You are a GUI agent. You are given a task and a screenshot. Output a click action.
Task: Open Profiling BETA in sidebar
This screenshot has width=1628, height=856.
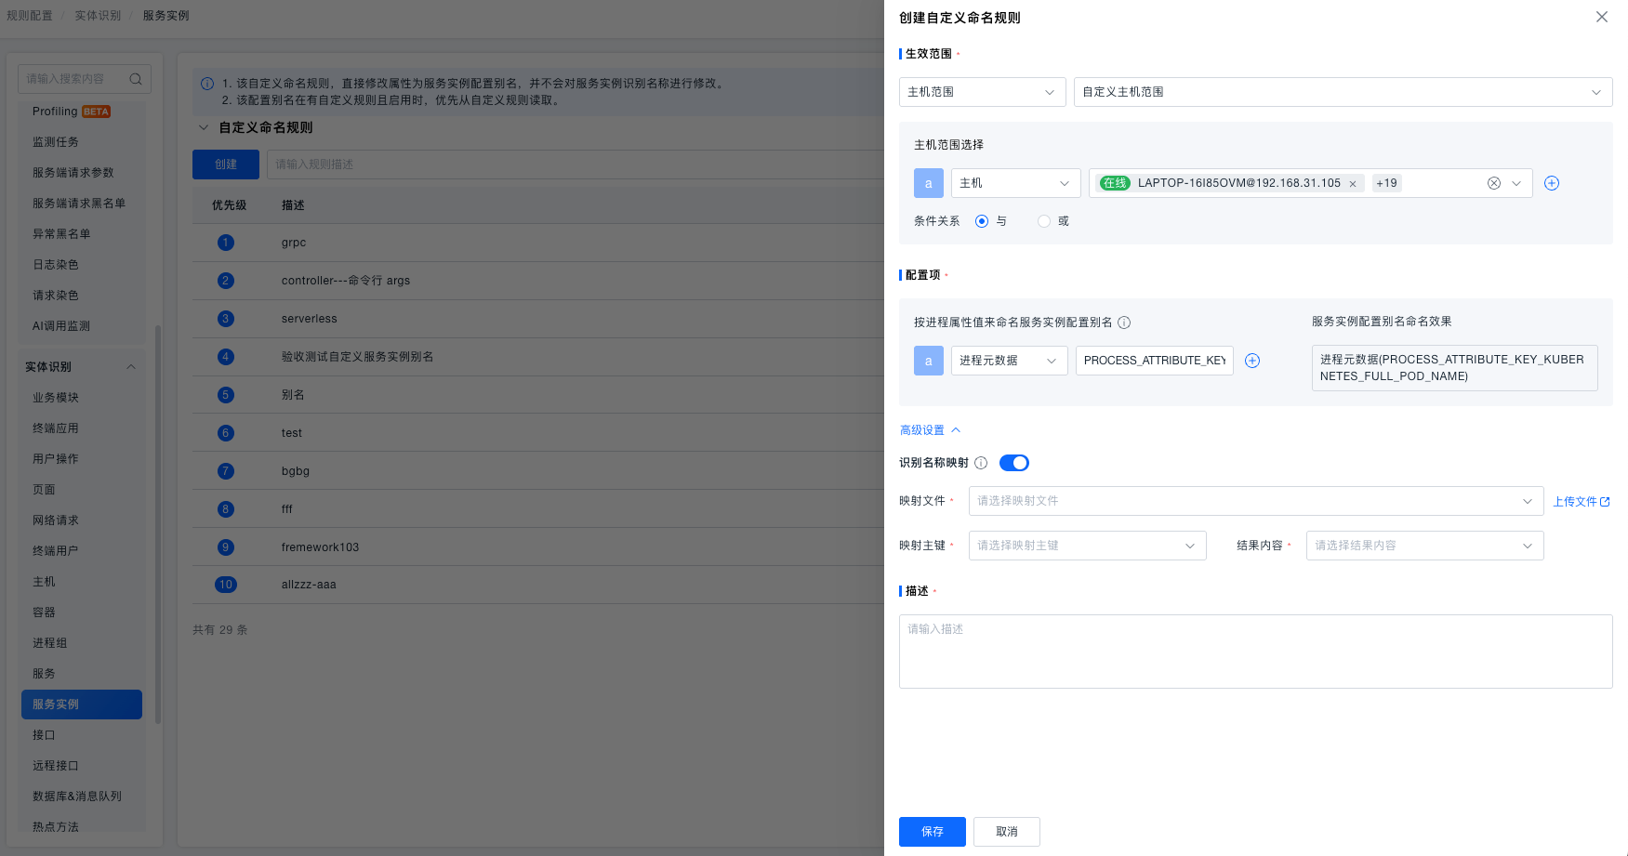tap(72, 112)
